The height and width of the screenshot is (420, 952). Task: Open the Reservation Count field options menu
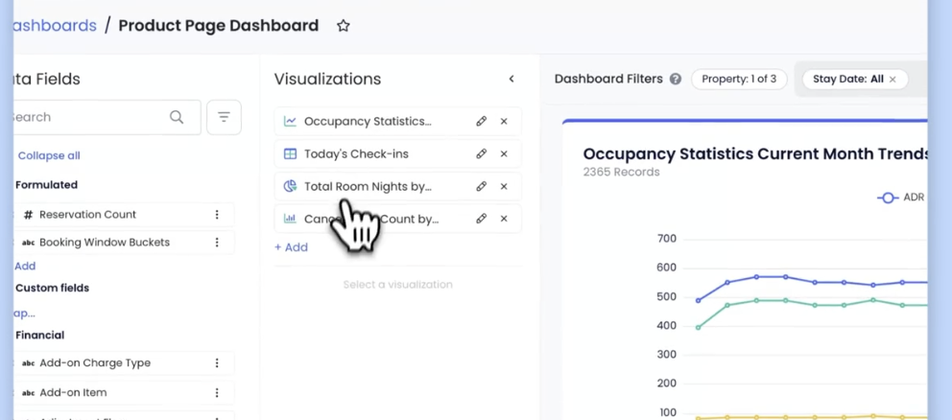217,214
